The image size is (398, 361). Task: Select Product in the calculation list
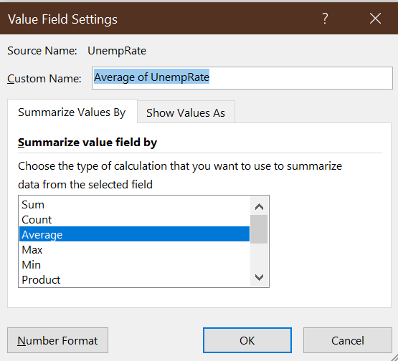[135, 279]
